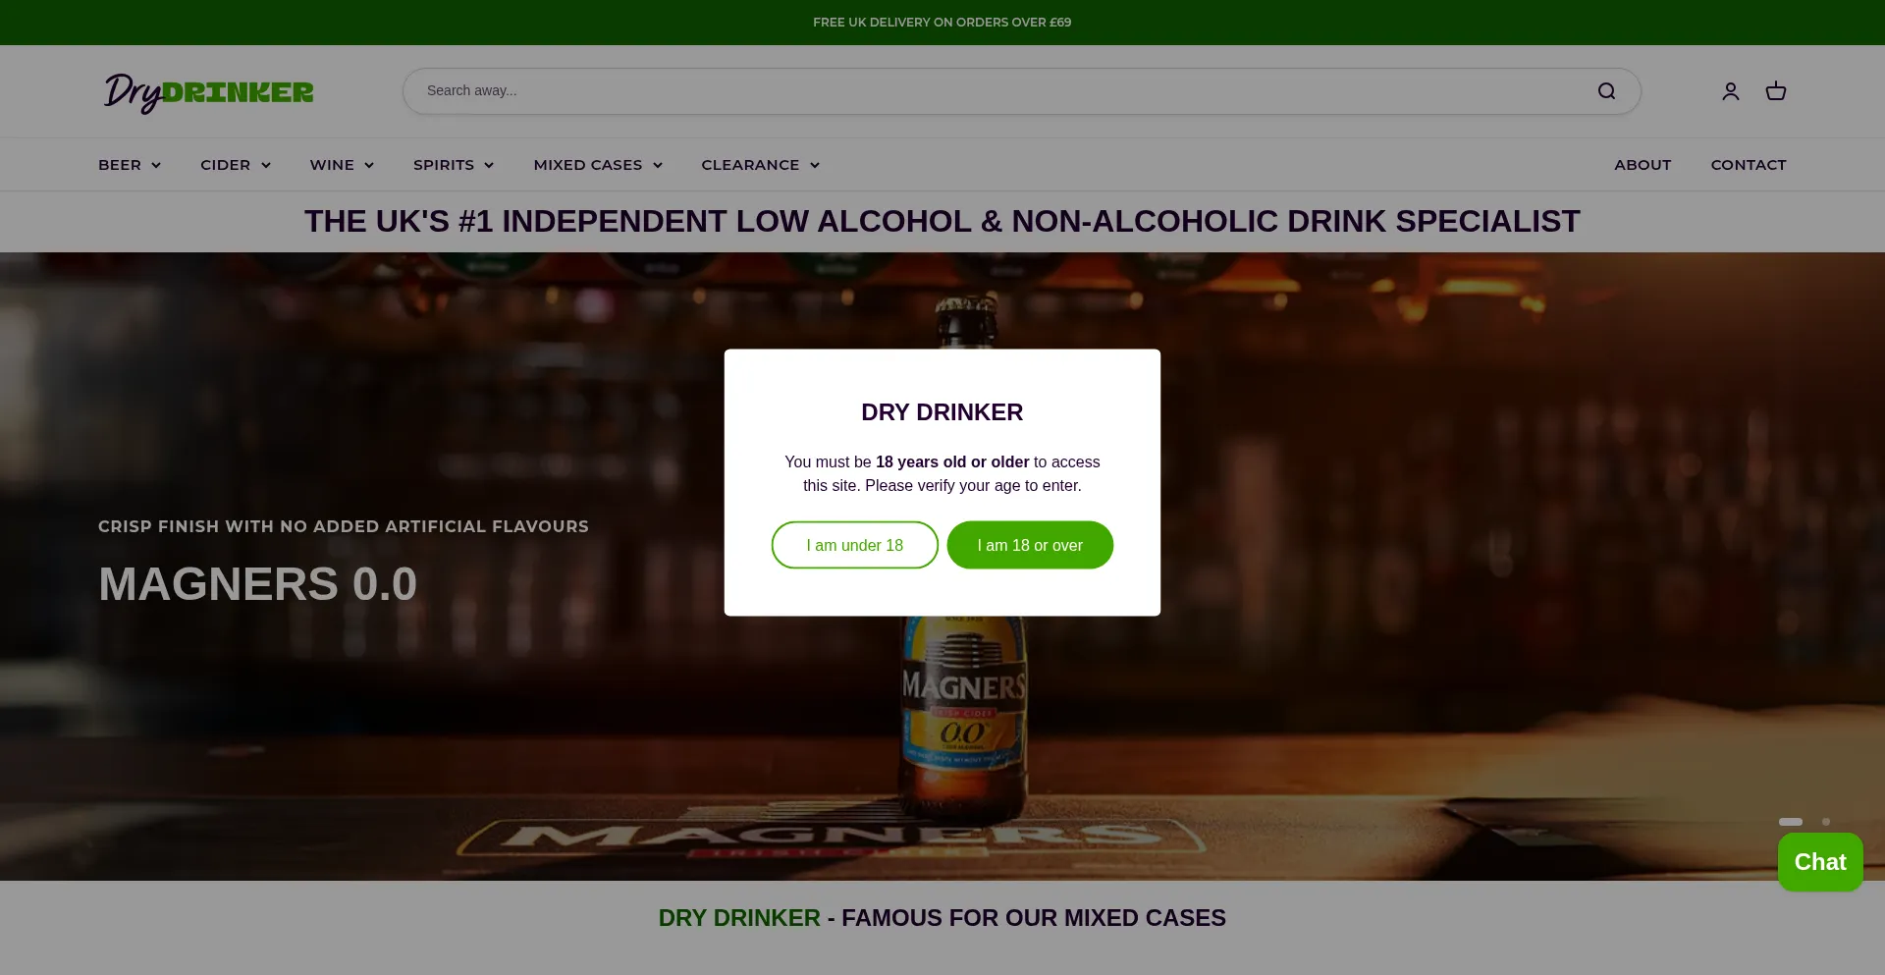Image resolution: width=1885 pixels, height=975 pixels.
Task: Click the MAGNERS 0.0 hero heading
Action: pos(258,584)
